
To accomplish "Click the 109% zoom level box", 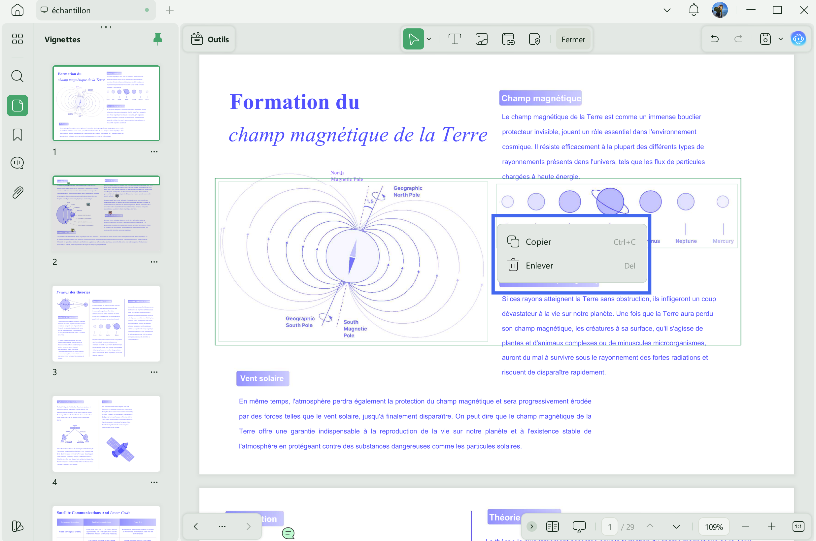I will [714, 527].
